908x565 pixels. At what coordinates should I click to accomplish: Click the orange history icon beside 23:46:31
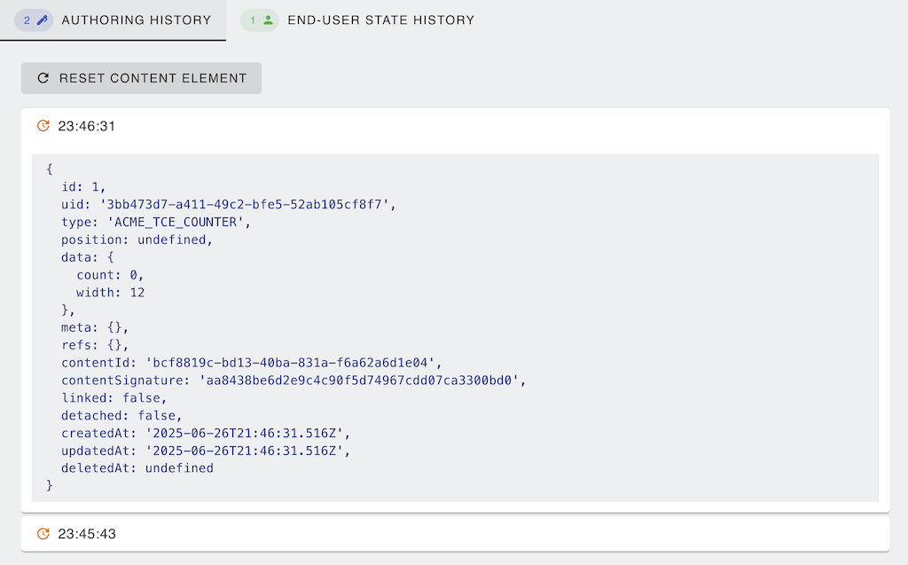click(43, 126)
